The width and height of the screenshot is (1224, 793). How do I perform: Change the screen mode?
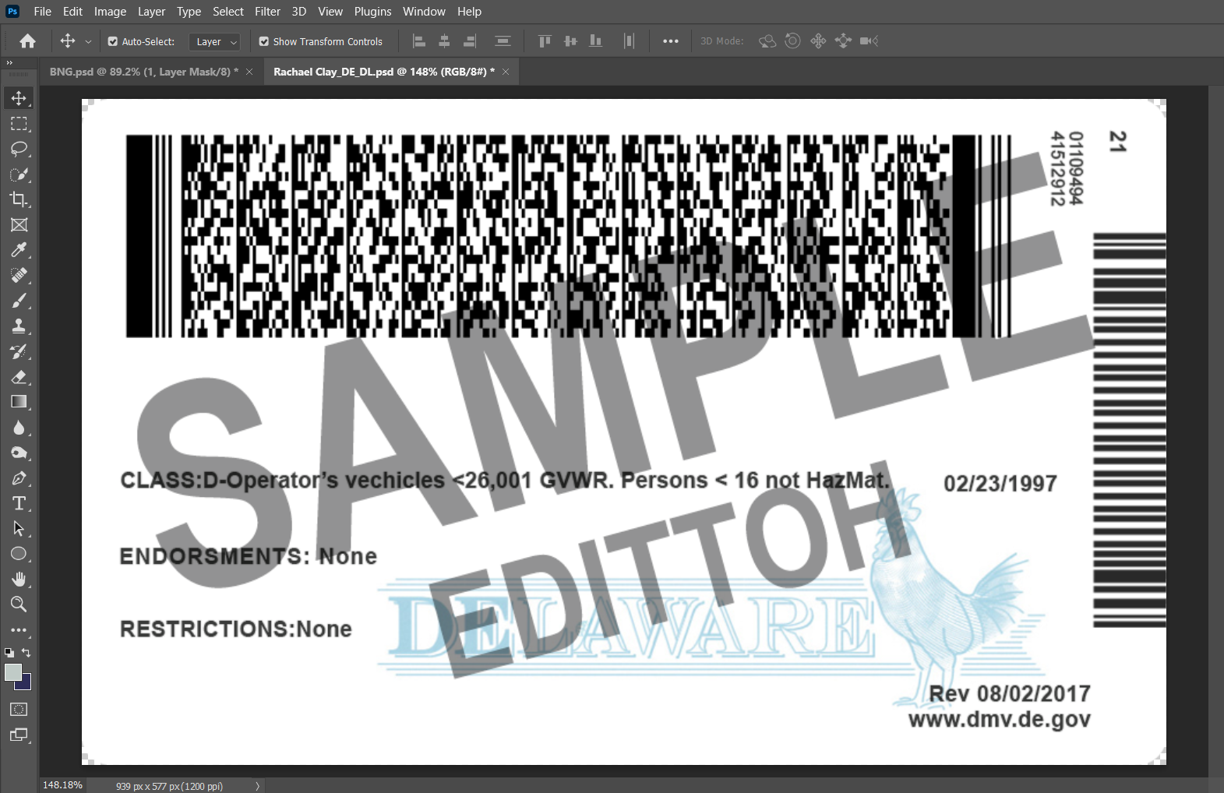tap(19, 735)
